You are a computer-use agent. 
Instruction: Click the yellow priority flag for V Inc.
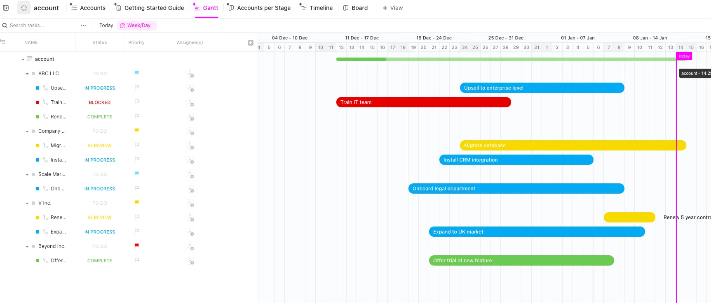click(137, 203)
